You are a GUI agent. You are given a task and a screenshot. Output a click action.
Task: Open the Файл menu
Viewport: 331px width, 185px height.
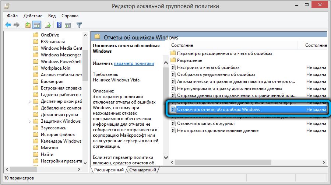click(13, 16)
